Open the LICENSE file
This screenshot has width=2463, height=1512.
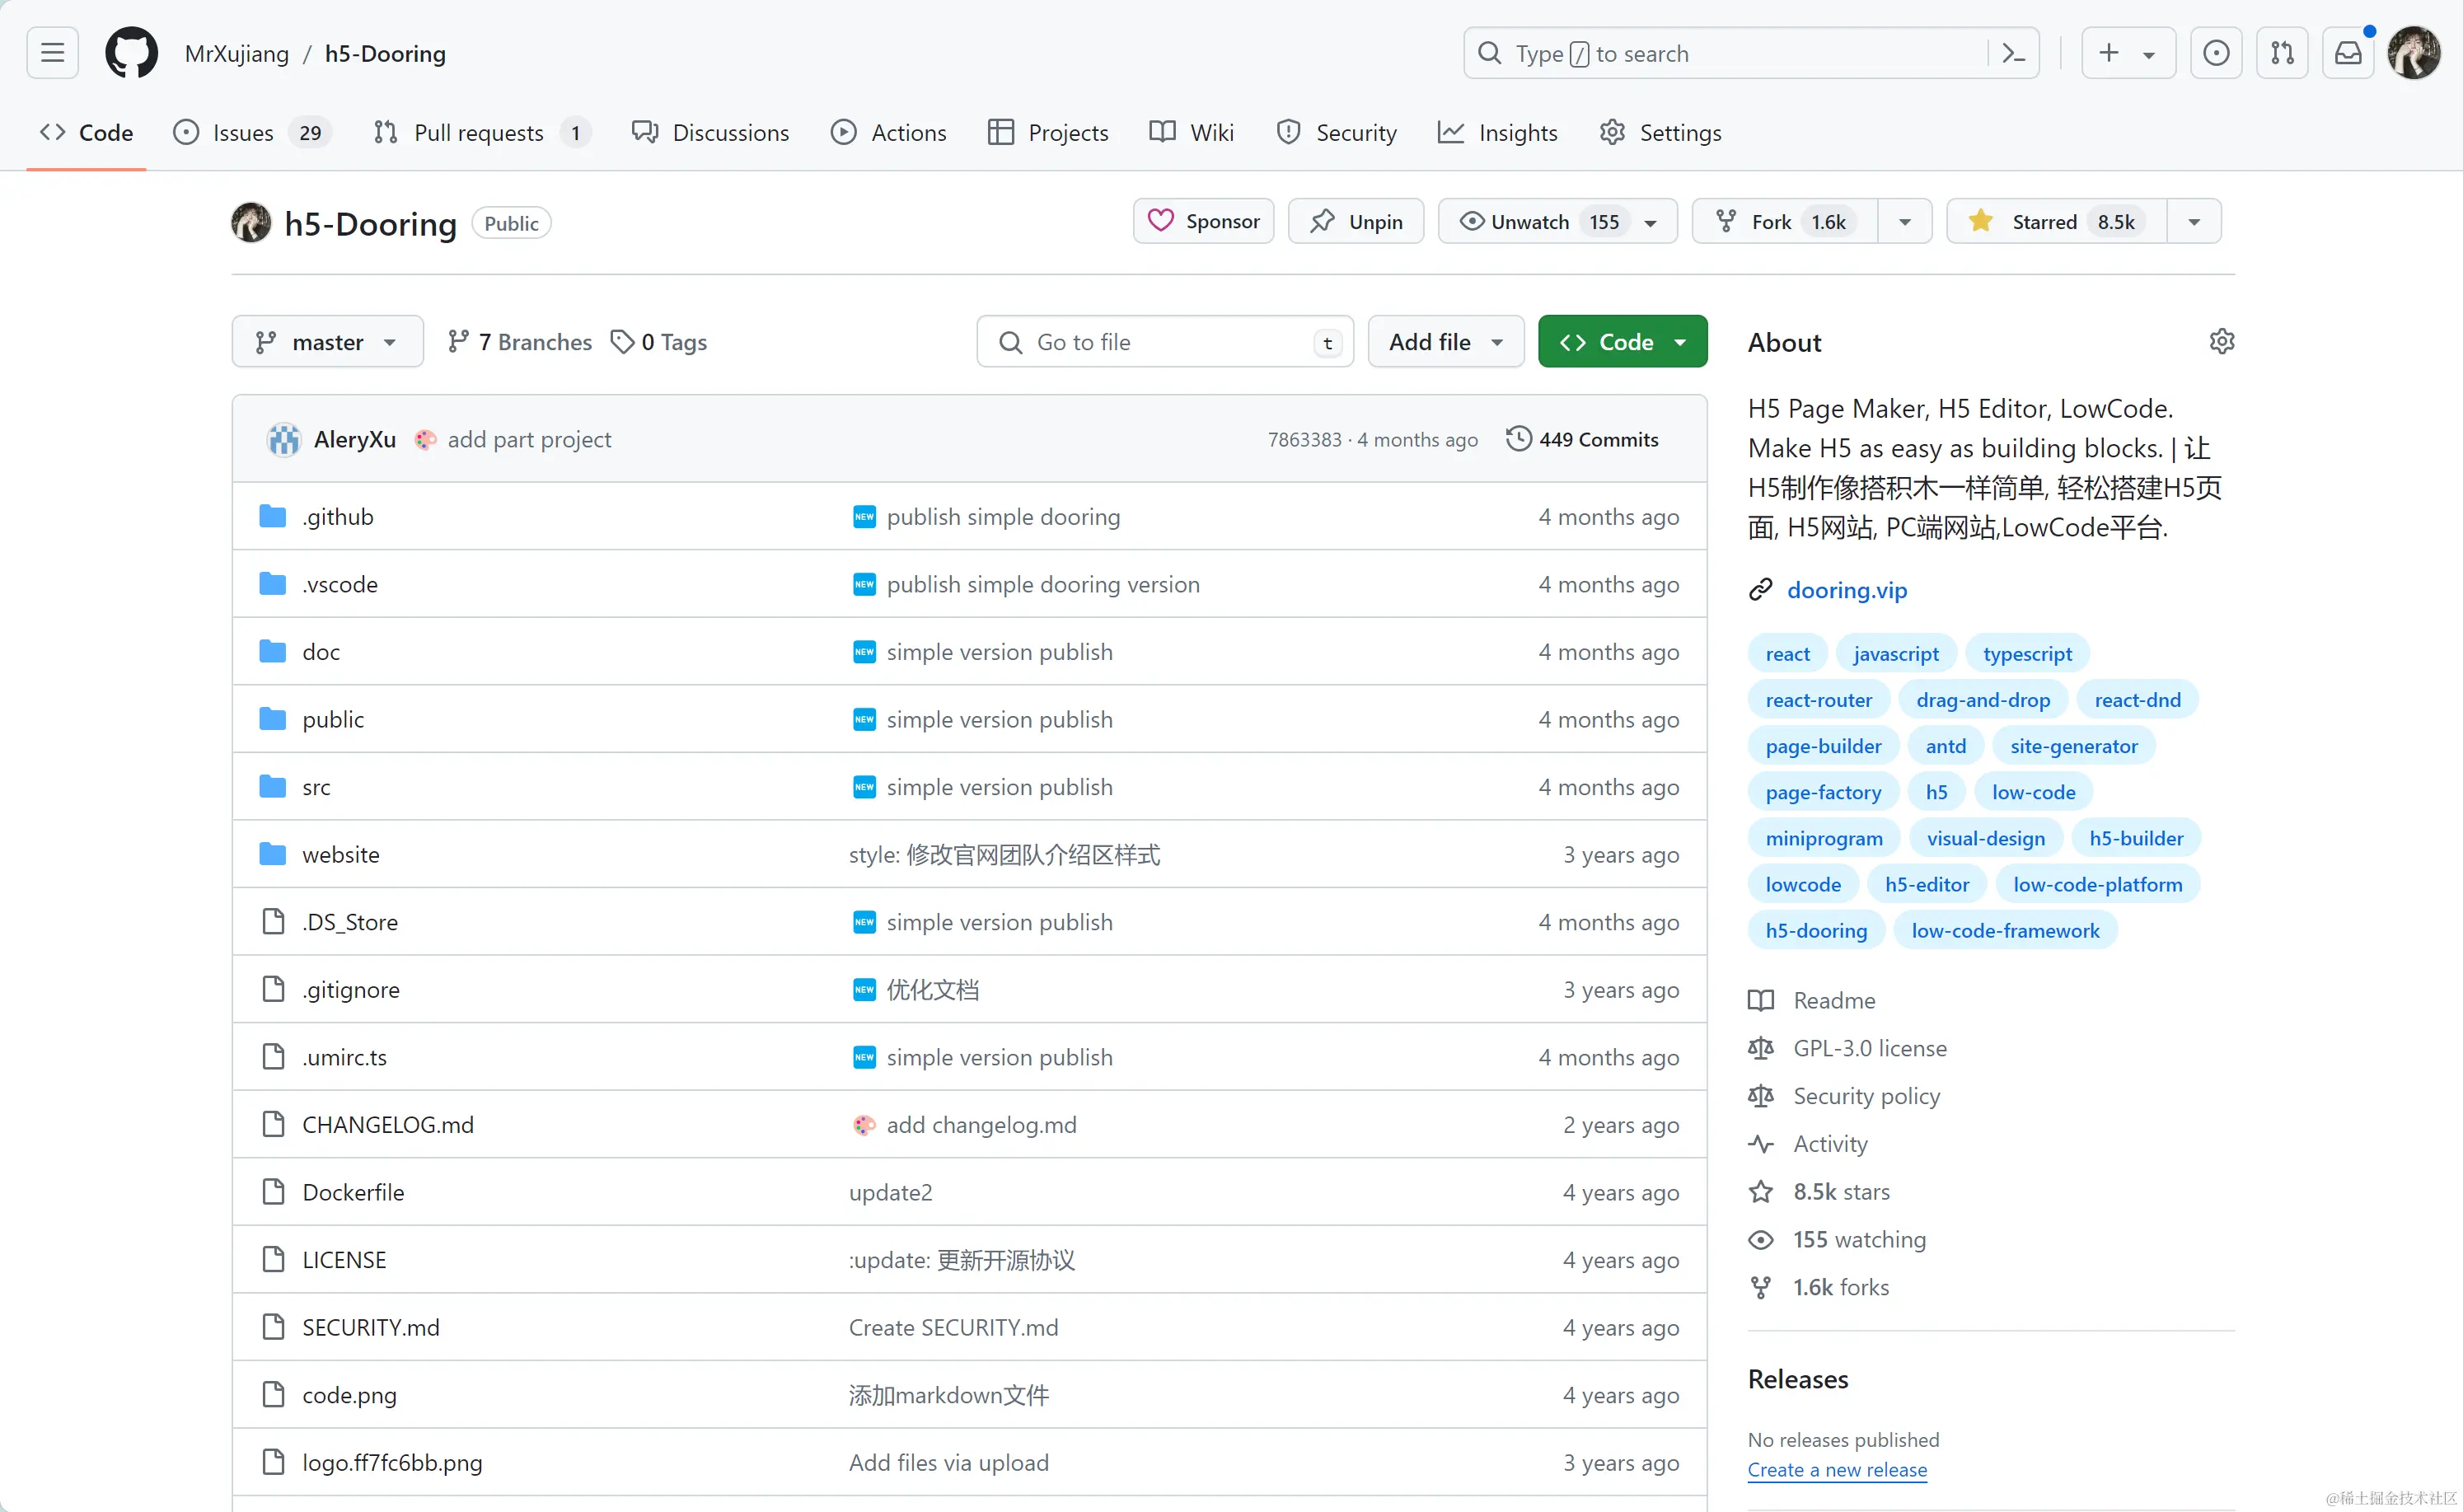[x=344, y=1259]
